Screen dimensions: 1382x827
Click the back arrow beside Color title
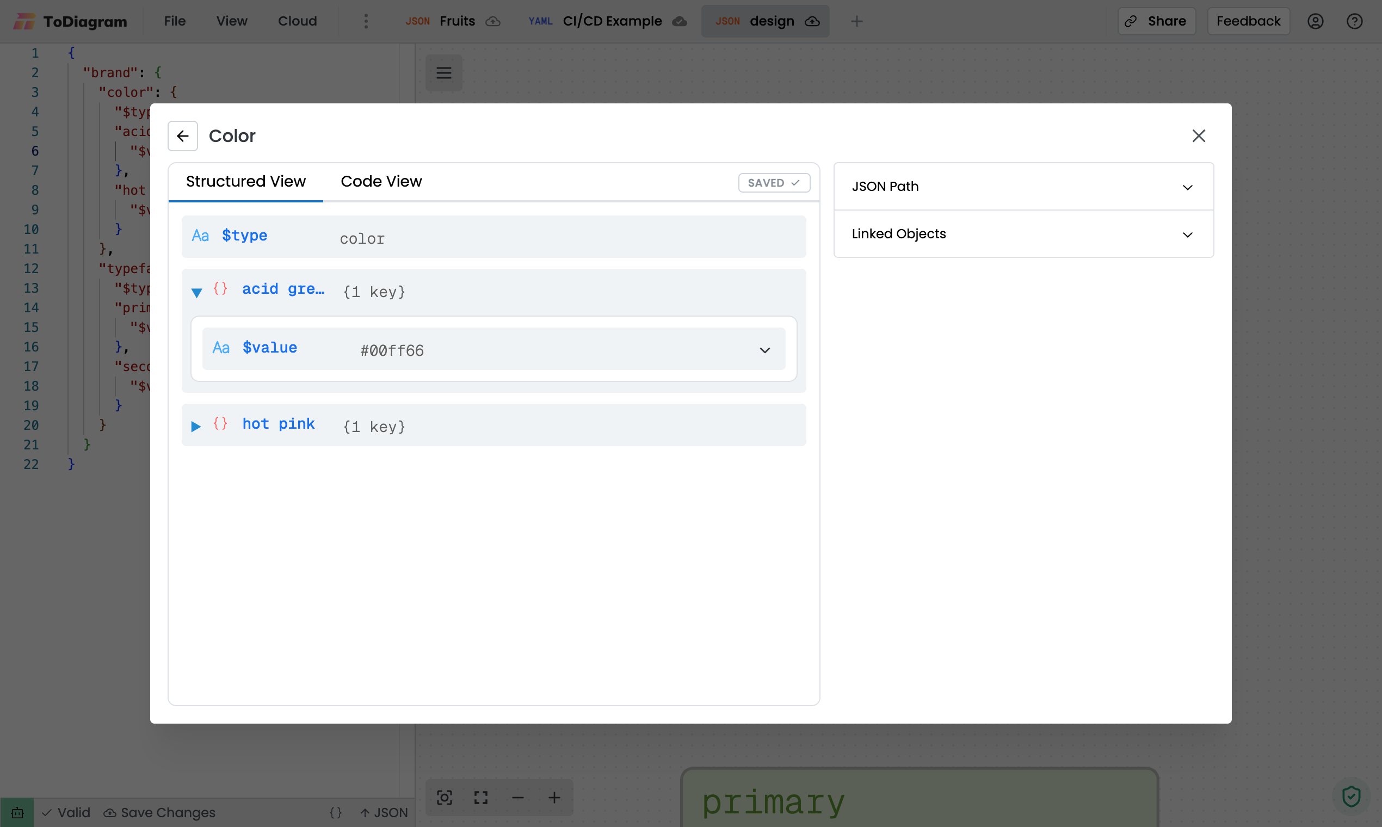(183, 136)
